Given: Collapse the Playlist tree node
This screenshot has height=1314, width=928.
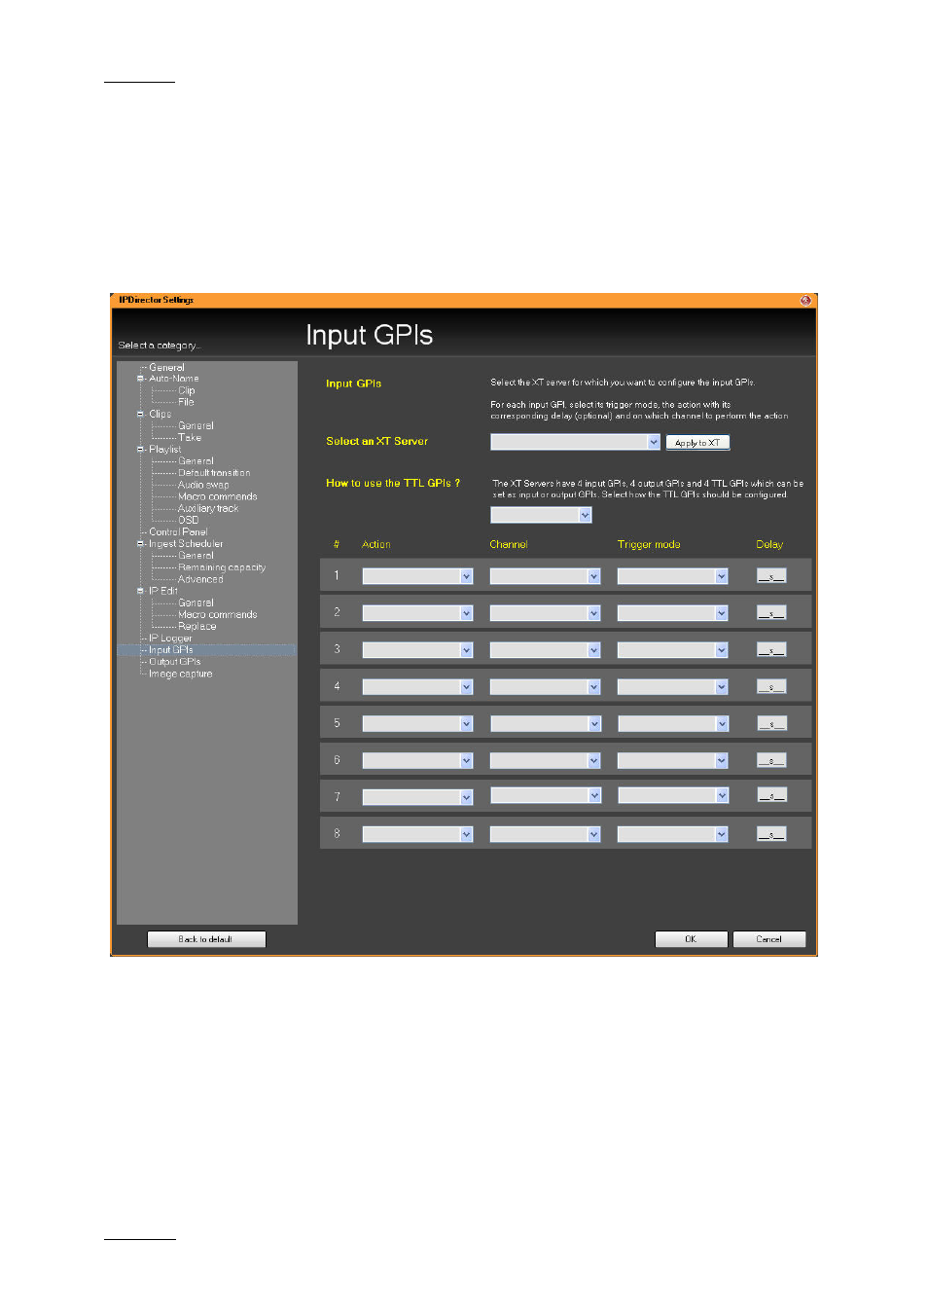Looking at the screenshot, I should [x=140, y=450].
